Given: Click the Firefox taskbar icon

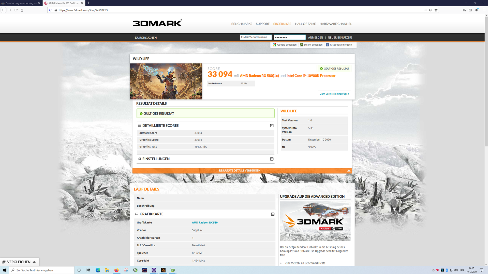Looking at the screenshot, I should click(116, 270).
